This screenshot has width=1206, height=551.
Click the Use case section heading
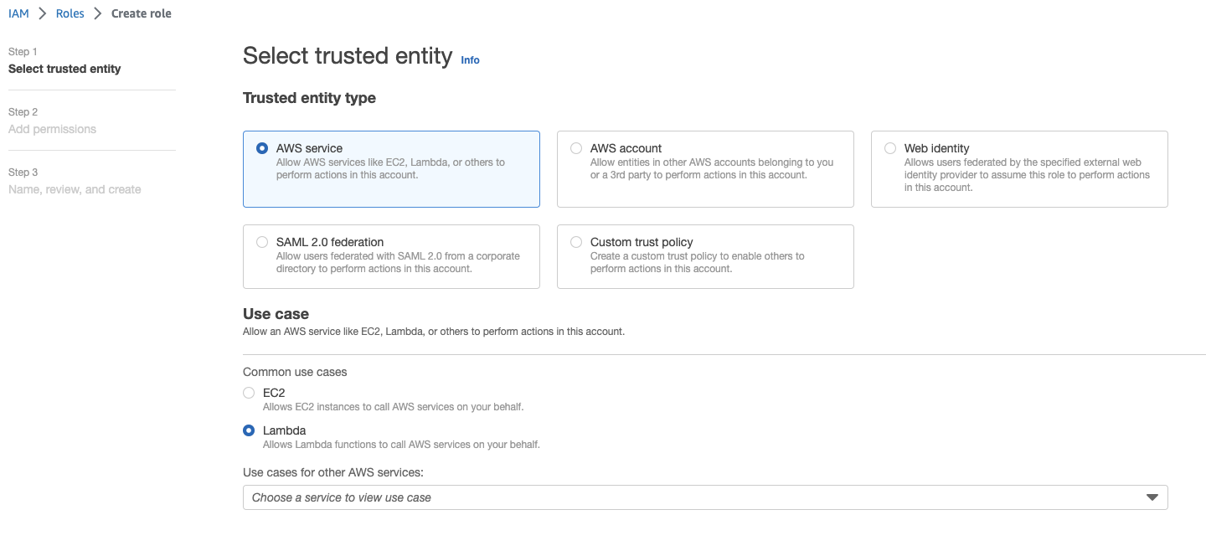(276, 314)
